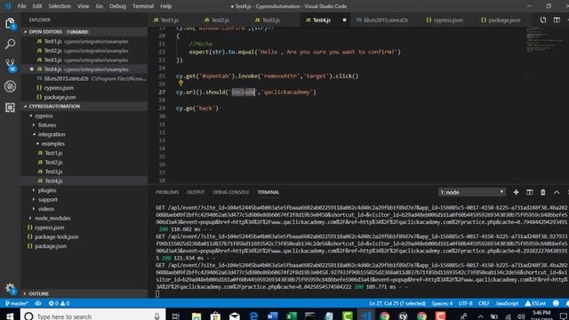569x320 pixels.
Task: Open the Source Control view
Action: point(10,65)
